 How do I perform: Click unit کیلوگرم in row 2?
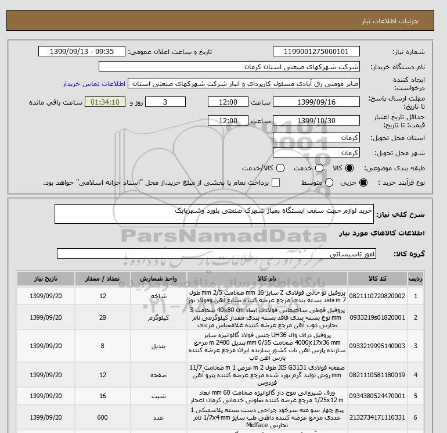tap(158, 317)
